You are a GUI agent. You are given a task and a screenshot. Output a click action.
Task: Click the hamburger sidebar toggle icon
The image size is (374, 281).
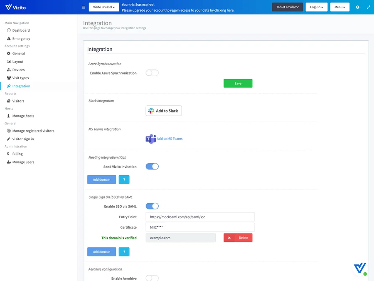83,7
